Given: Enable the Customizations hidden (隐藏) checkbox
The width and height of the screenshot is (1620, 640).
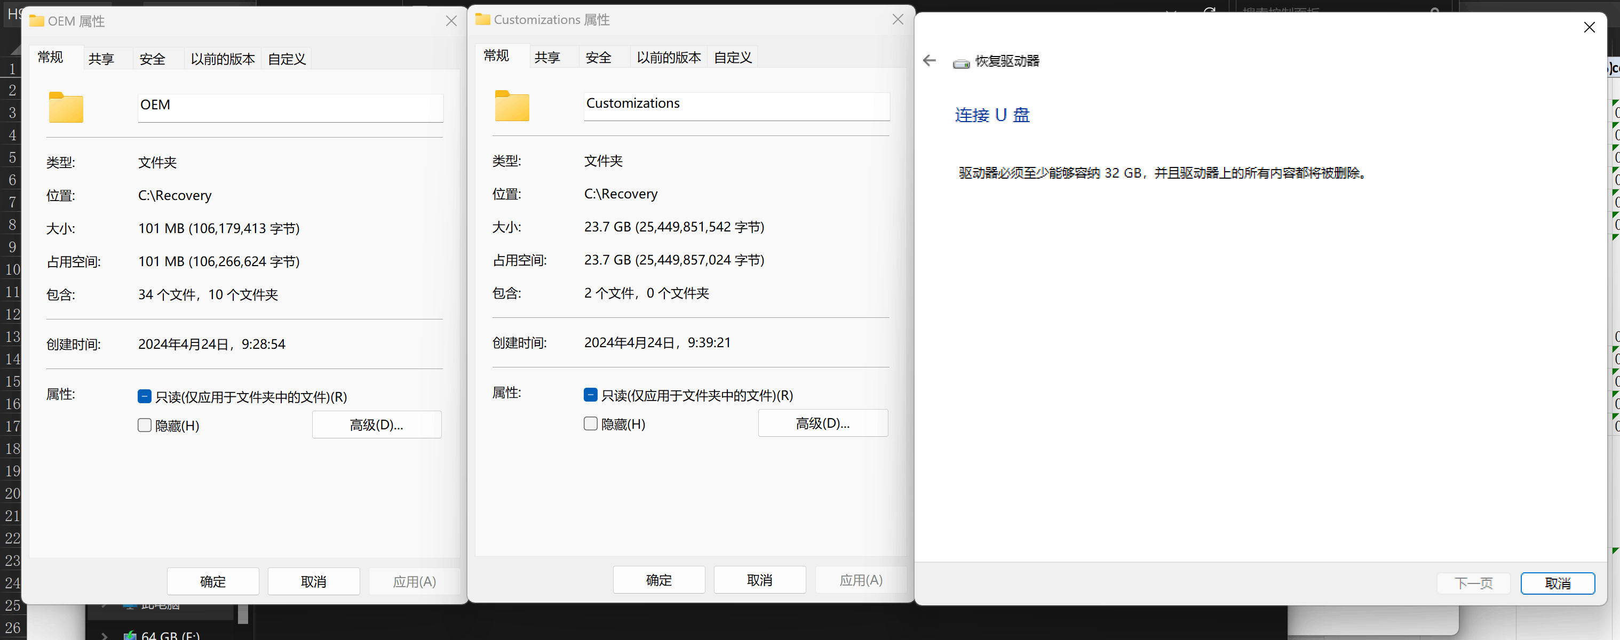Looking at the screenshot, I should tap(591, 423).
